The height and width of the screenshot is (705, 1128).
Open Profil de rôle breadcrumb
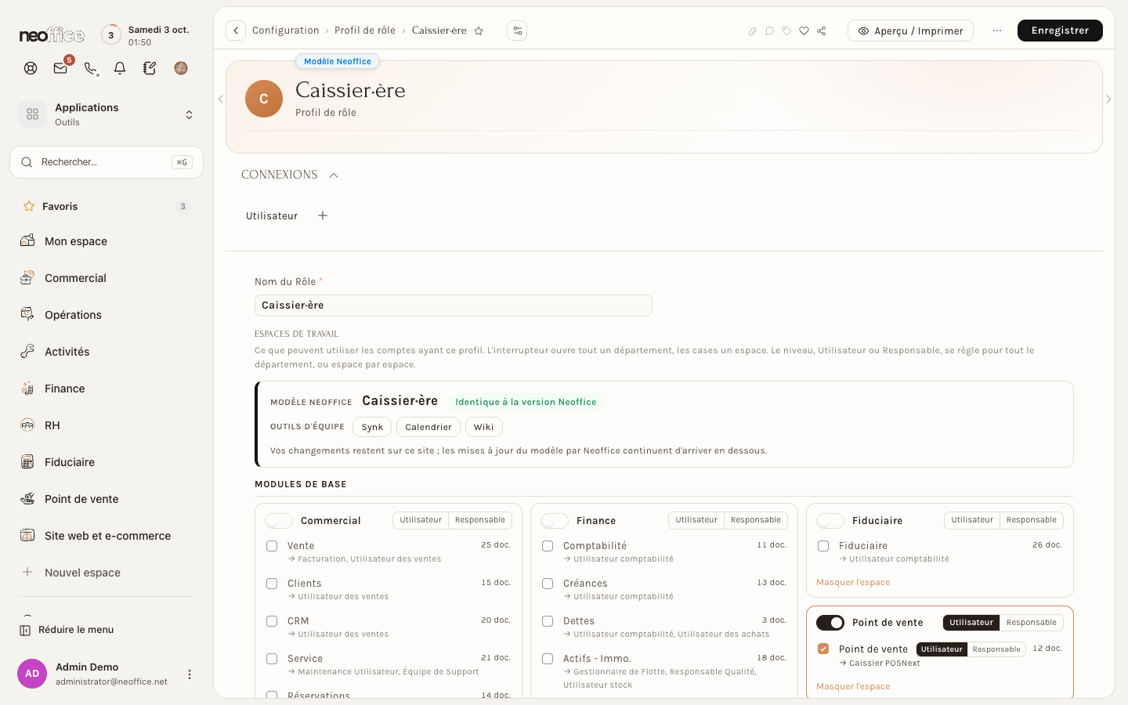click(365, 31)
